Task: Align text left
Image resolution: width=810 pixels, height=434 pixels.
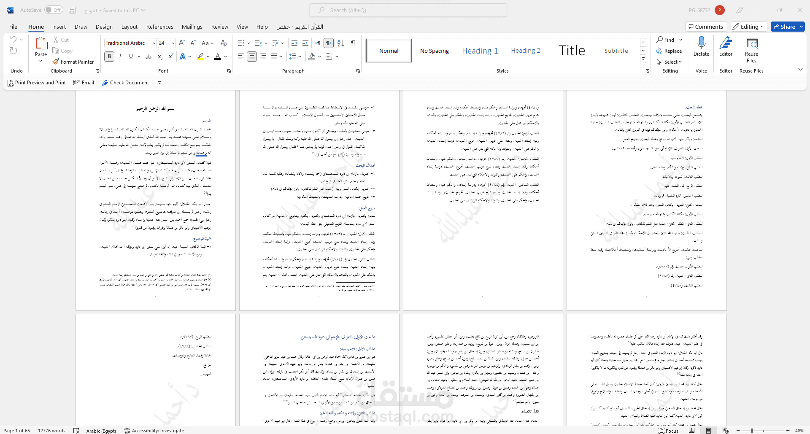Action: [240, 56]
